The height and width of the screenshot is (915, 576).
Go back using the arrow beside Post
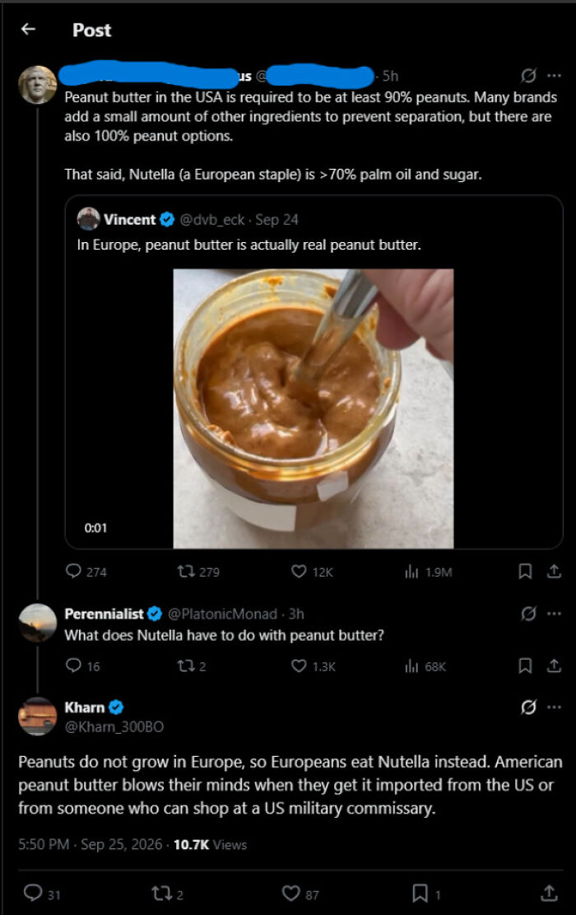coord(28,29)
